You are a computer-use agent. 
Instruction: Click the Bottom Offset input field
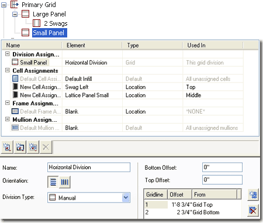pyautogui.click(x=222, y=167)
